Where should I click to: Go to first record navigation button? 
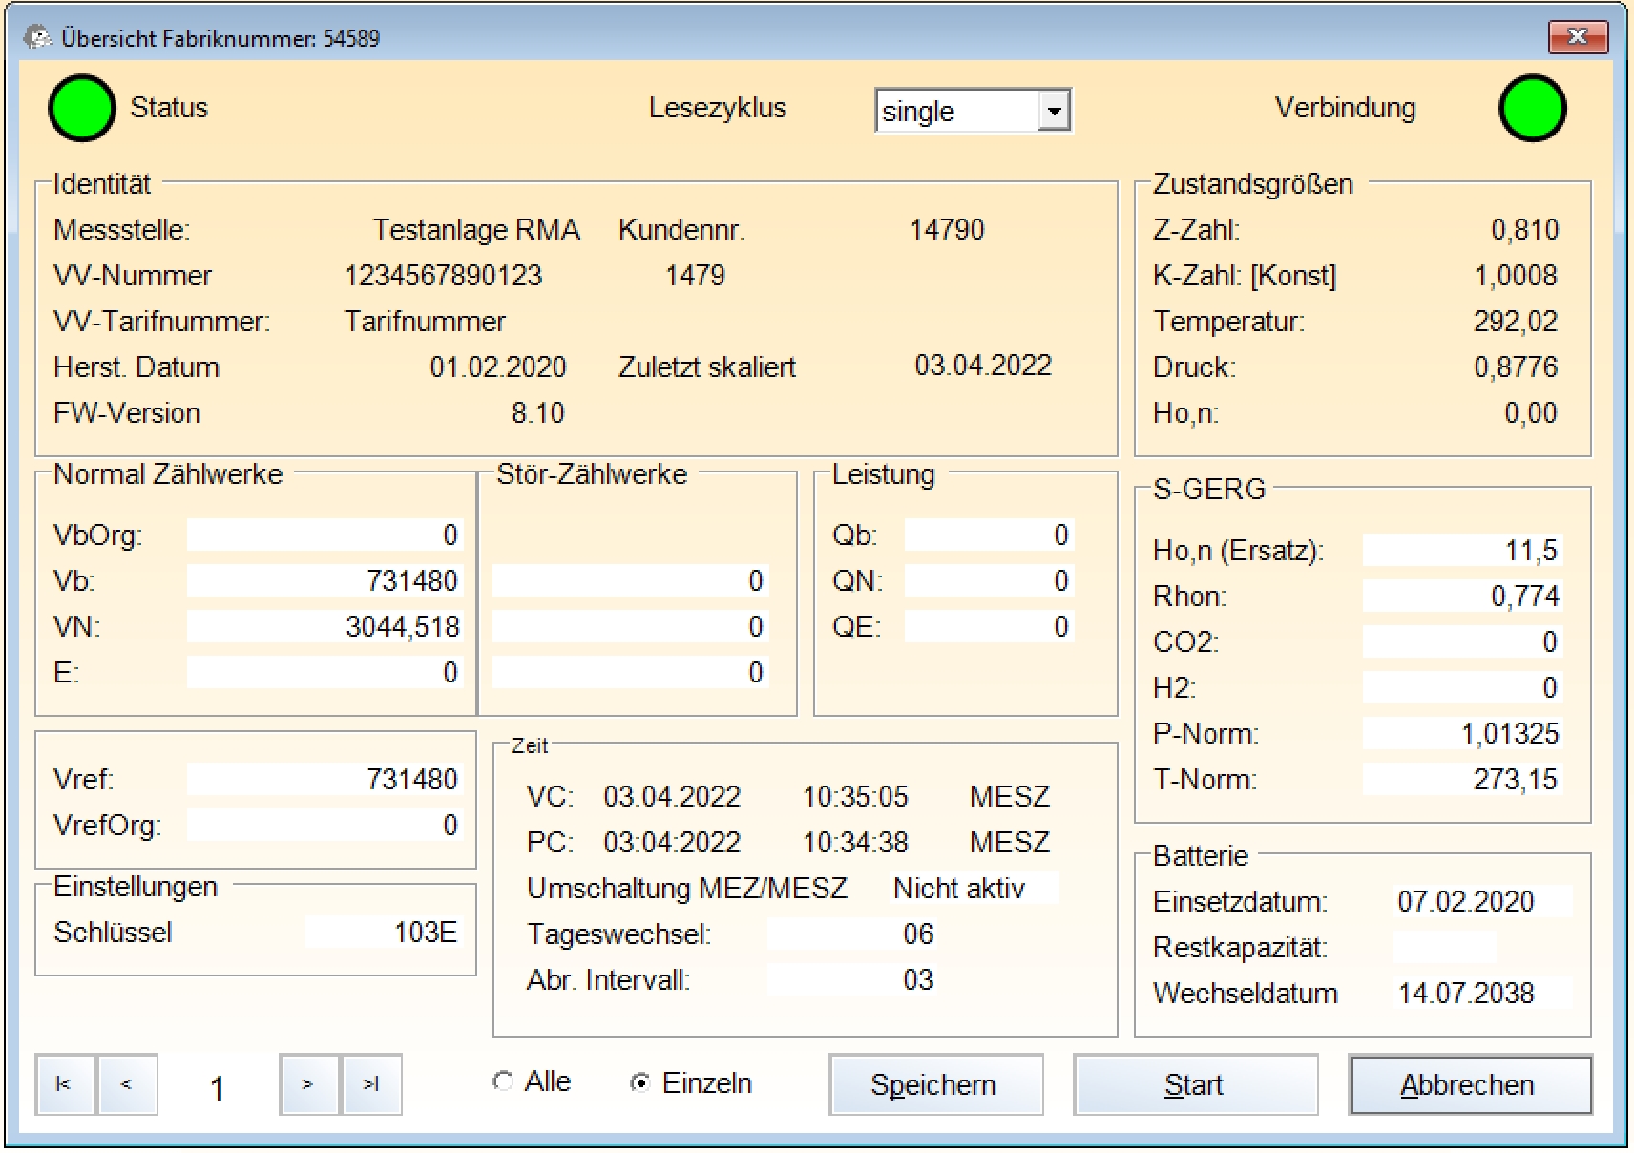pos(65,1084)
